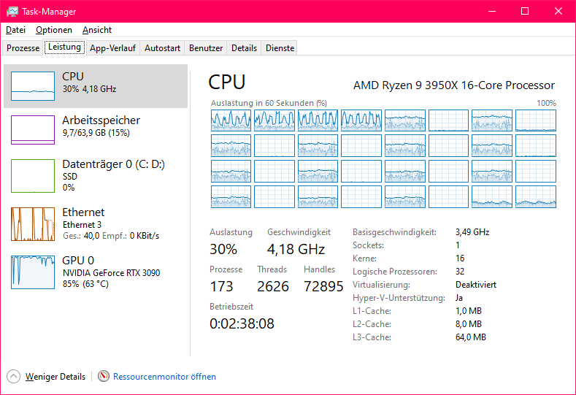Select the Leistung tab

(x=65, y=47)
